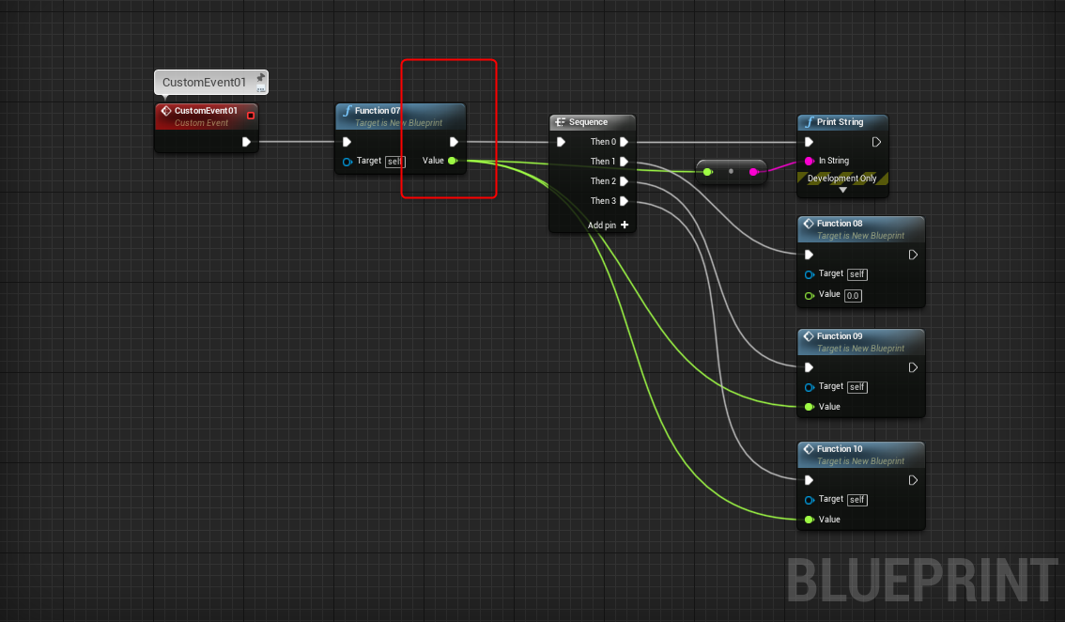The image size is (1065, 622).
Task: Click the green input pin on the conversion node
Action: pyautogui.click(x=708, y=172)
